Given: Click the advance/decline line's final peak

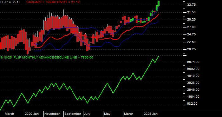Looking at the screenshot, I should coord(159,56).
